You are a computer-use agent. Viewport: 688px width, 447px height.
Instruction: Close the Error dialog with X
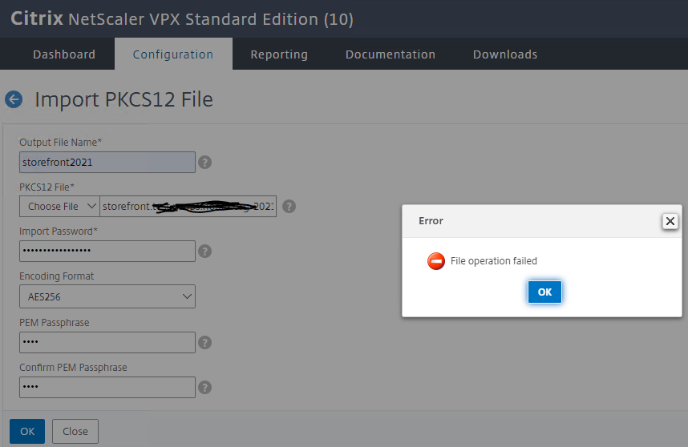click(x=670, y=221)
